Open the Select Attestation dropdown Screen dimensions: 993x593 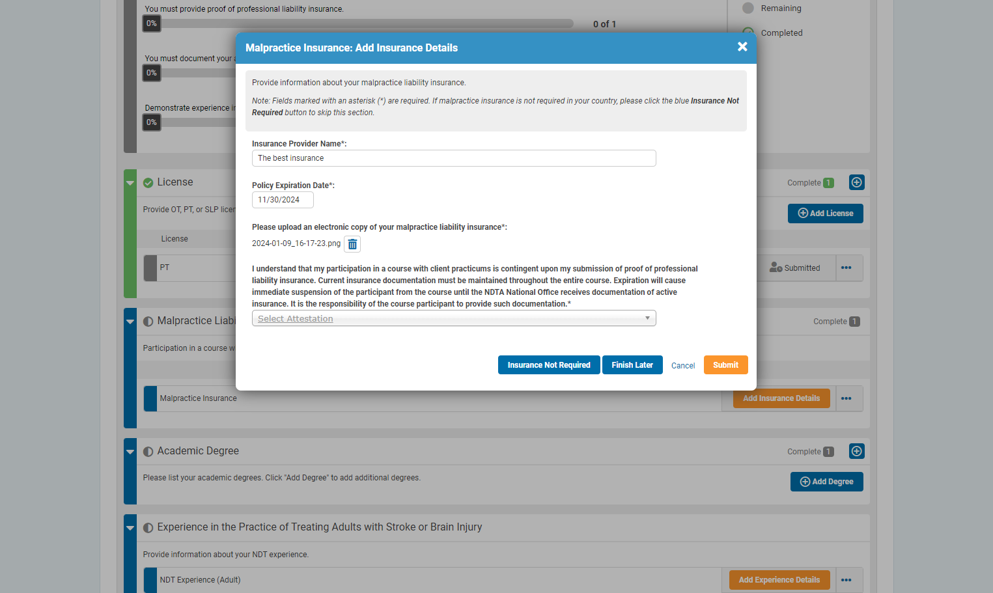(x=454, y=318)
